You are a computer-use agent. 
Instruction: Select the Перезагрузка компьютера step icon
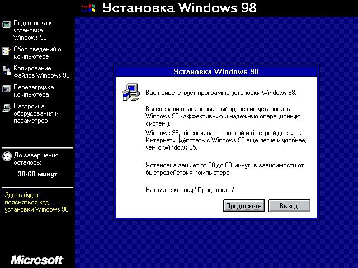click(6, 89)
